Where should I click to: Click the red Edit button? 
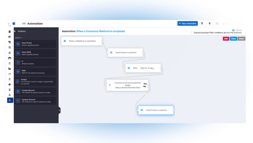click(x=226, y=39)
